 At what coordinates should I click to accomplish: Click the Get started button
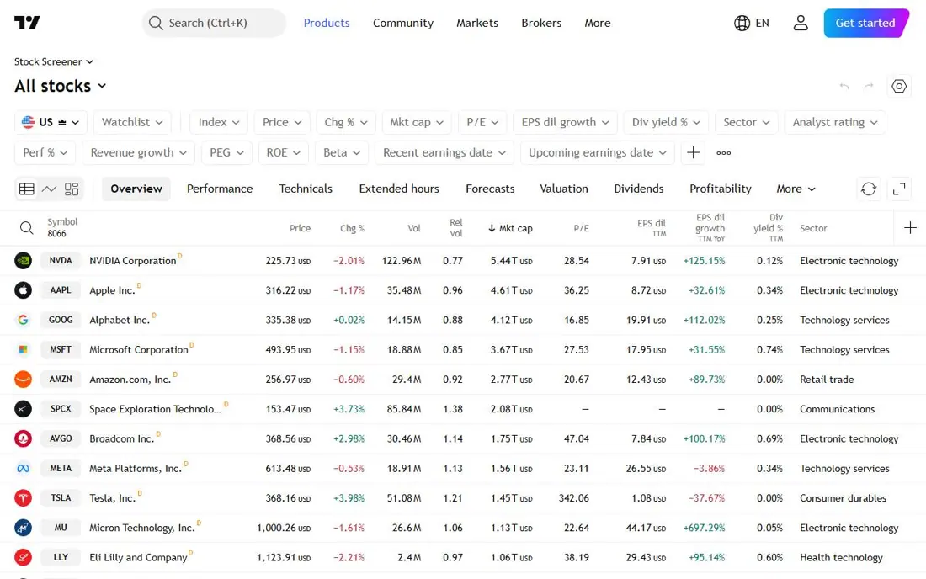pos(865,23)
